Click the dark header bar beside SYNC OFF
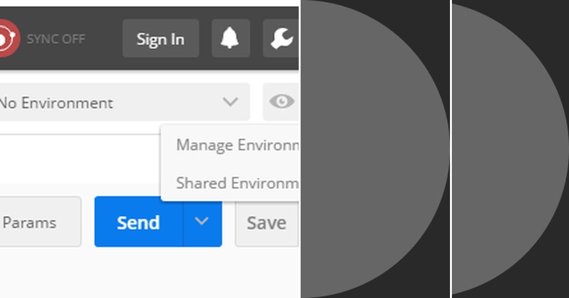Screen dimensions: 569x298 (x=103, y=38)
